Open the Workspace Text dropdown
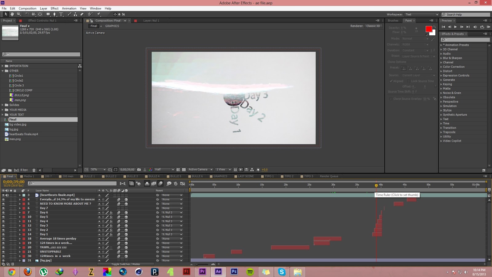This screenshot has height=277, width=492. click(x=422, y=14)
